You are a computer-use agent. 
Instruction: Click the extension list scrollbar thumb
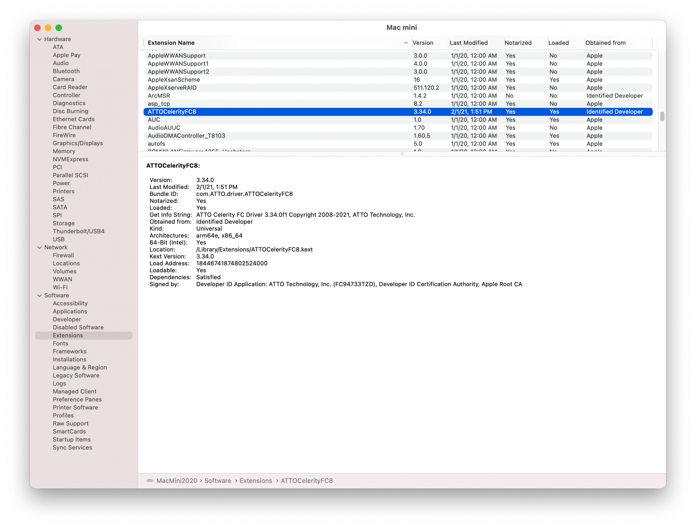pos(662,116)
